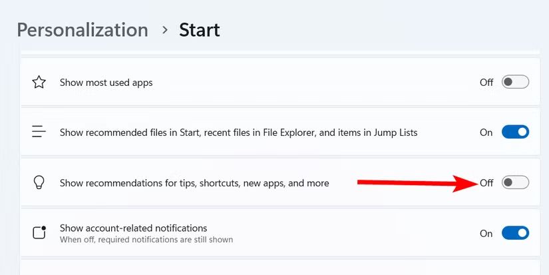Click the On status text for account notifications
This screenshot has height=275, width=549.
(x=486, y=234)
